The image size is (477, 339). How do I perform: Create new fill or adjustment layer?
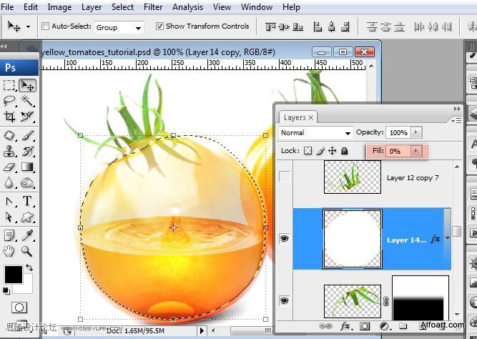click(385, 327)
